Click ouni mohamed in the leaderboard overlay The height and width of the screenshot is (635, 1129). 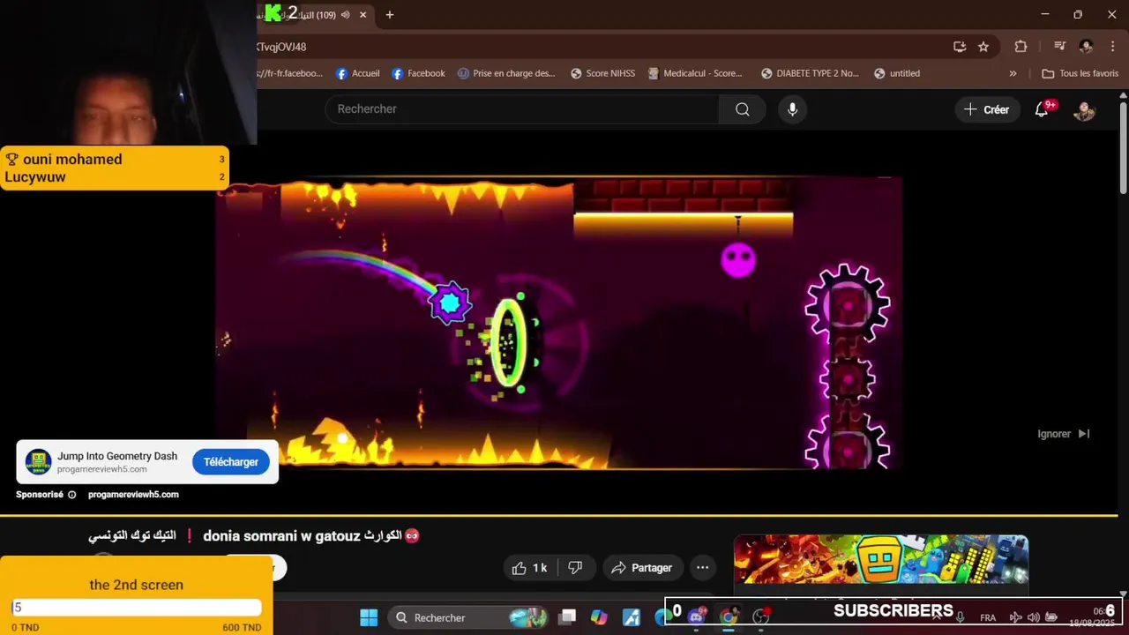(x=72, y=159)
